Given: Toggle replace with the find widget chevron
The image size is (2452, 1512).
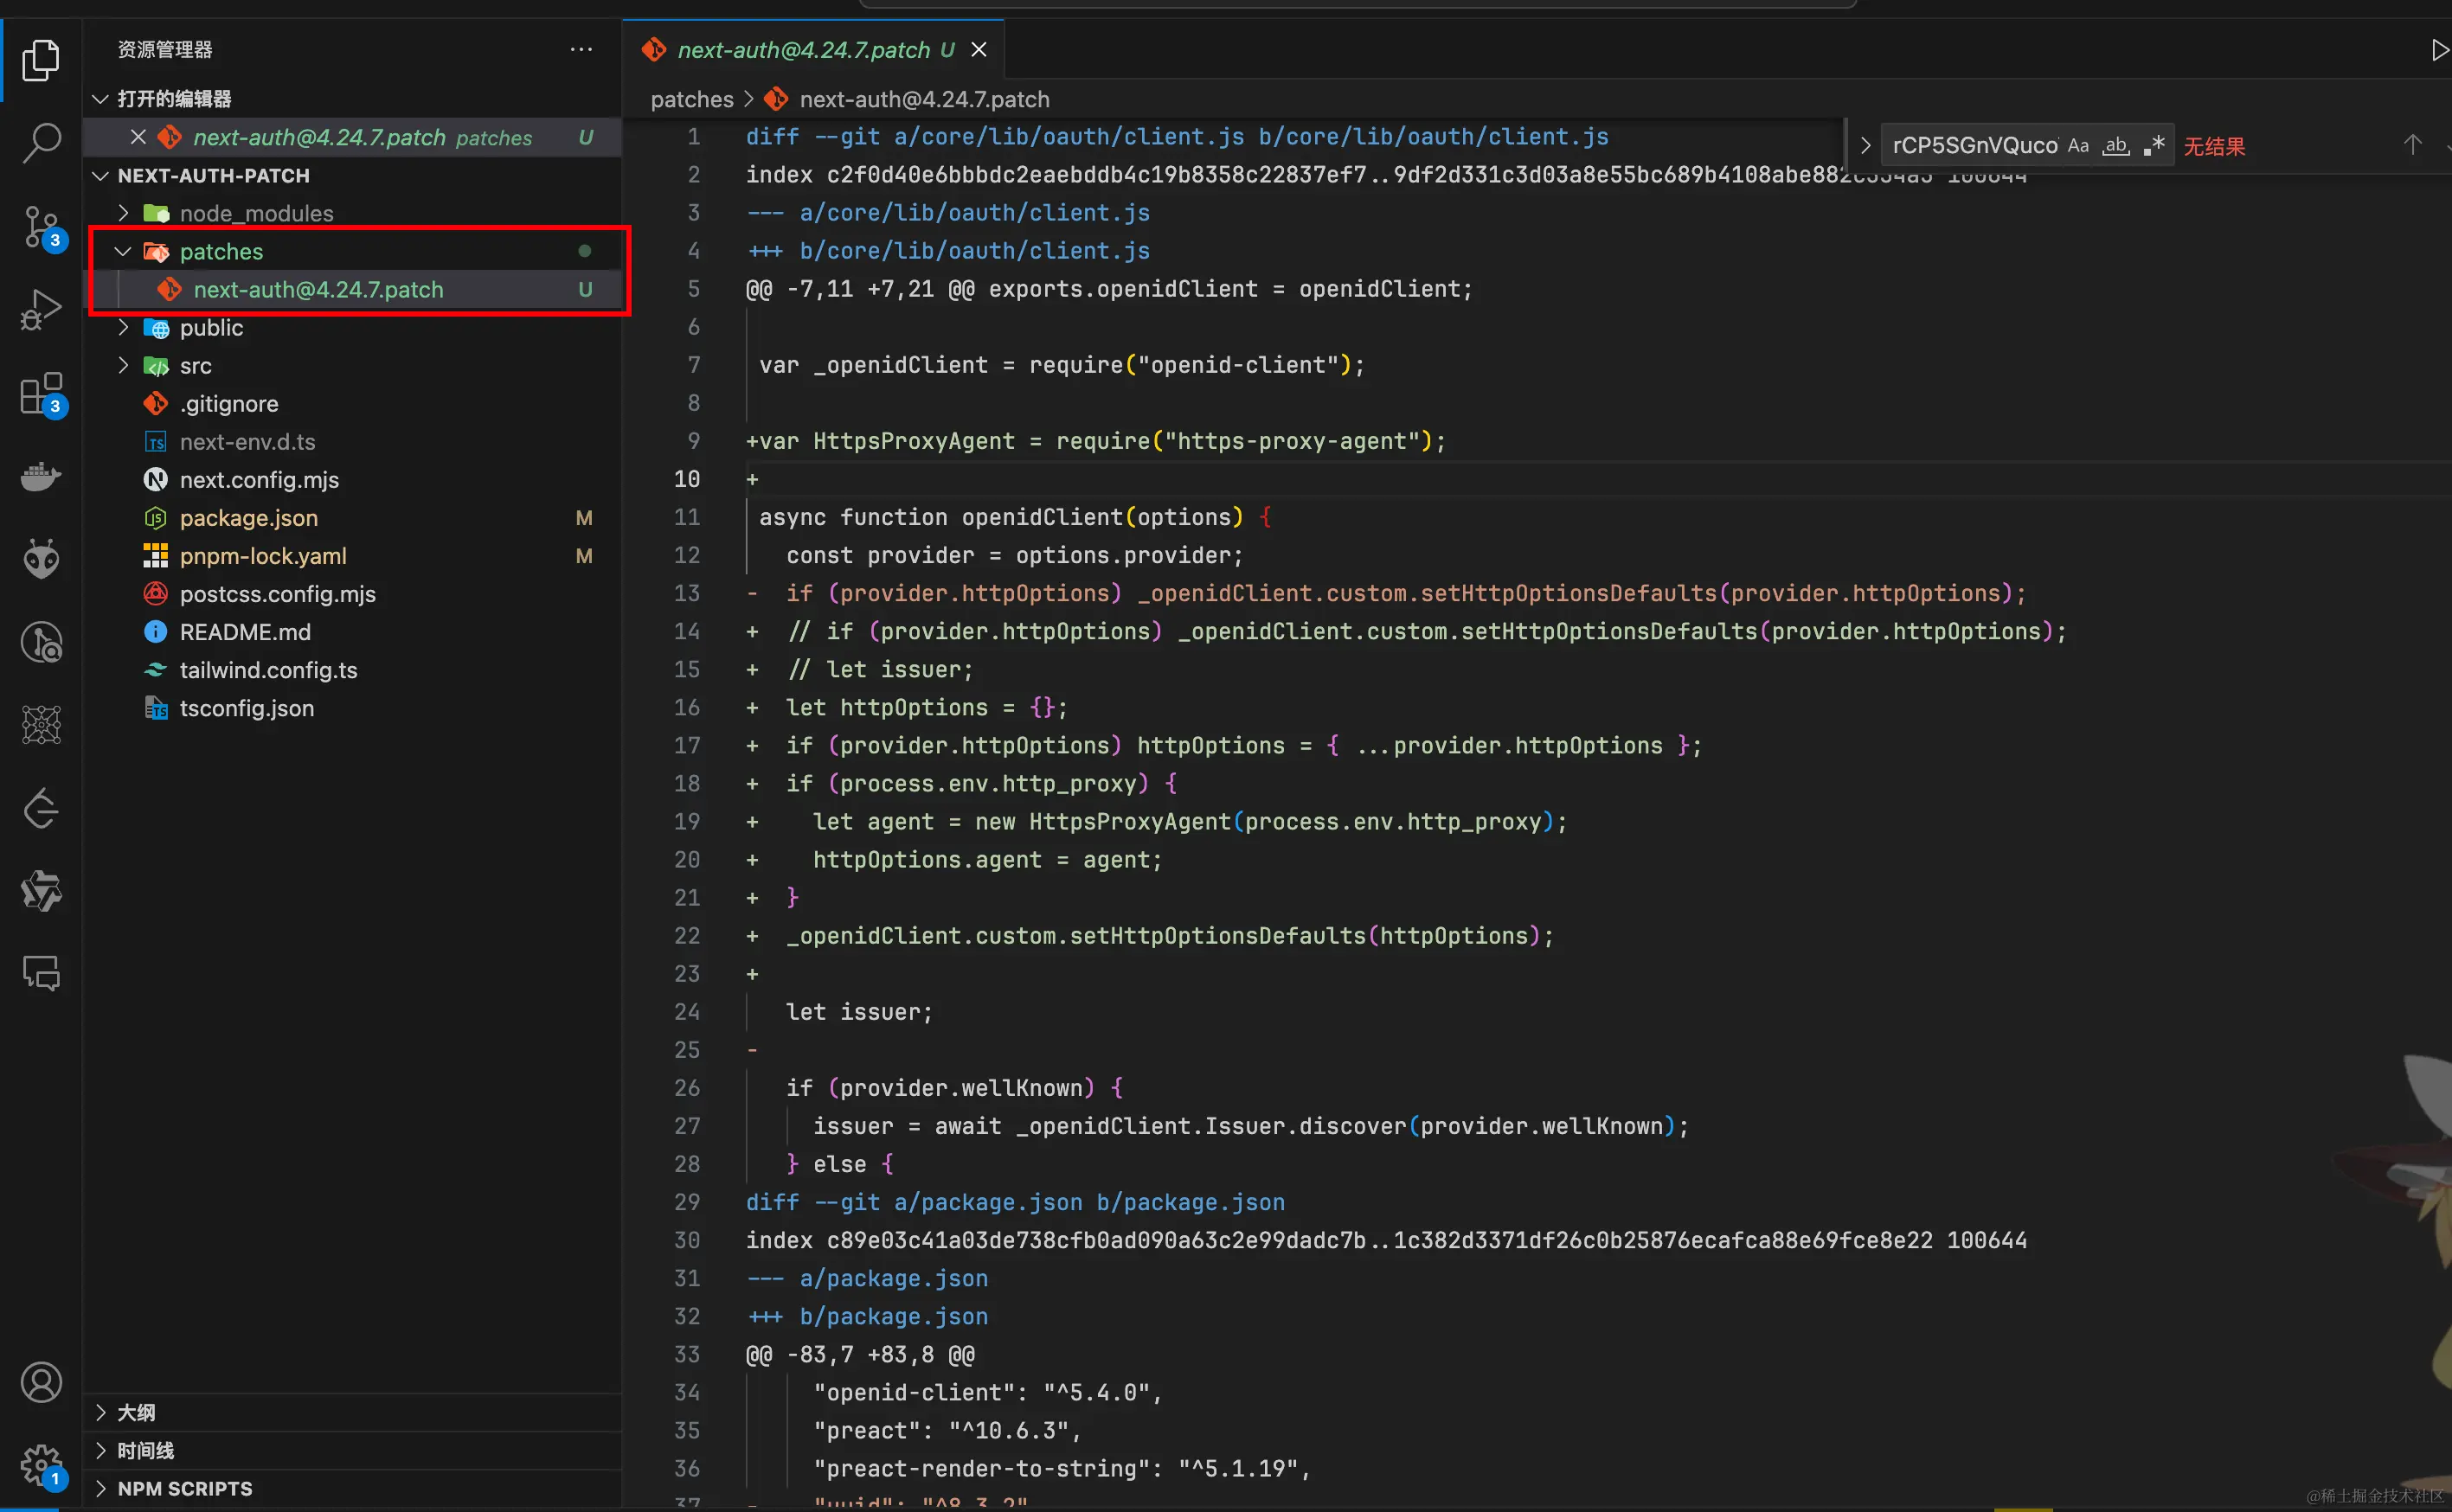Looking at the screenshot, I should coord(1865,146).
